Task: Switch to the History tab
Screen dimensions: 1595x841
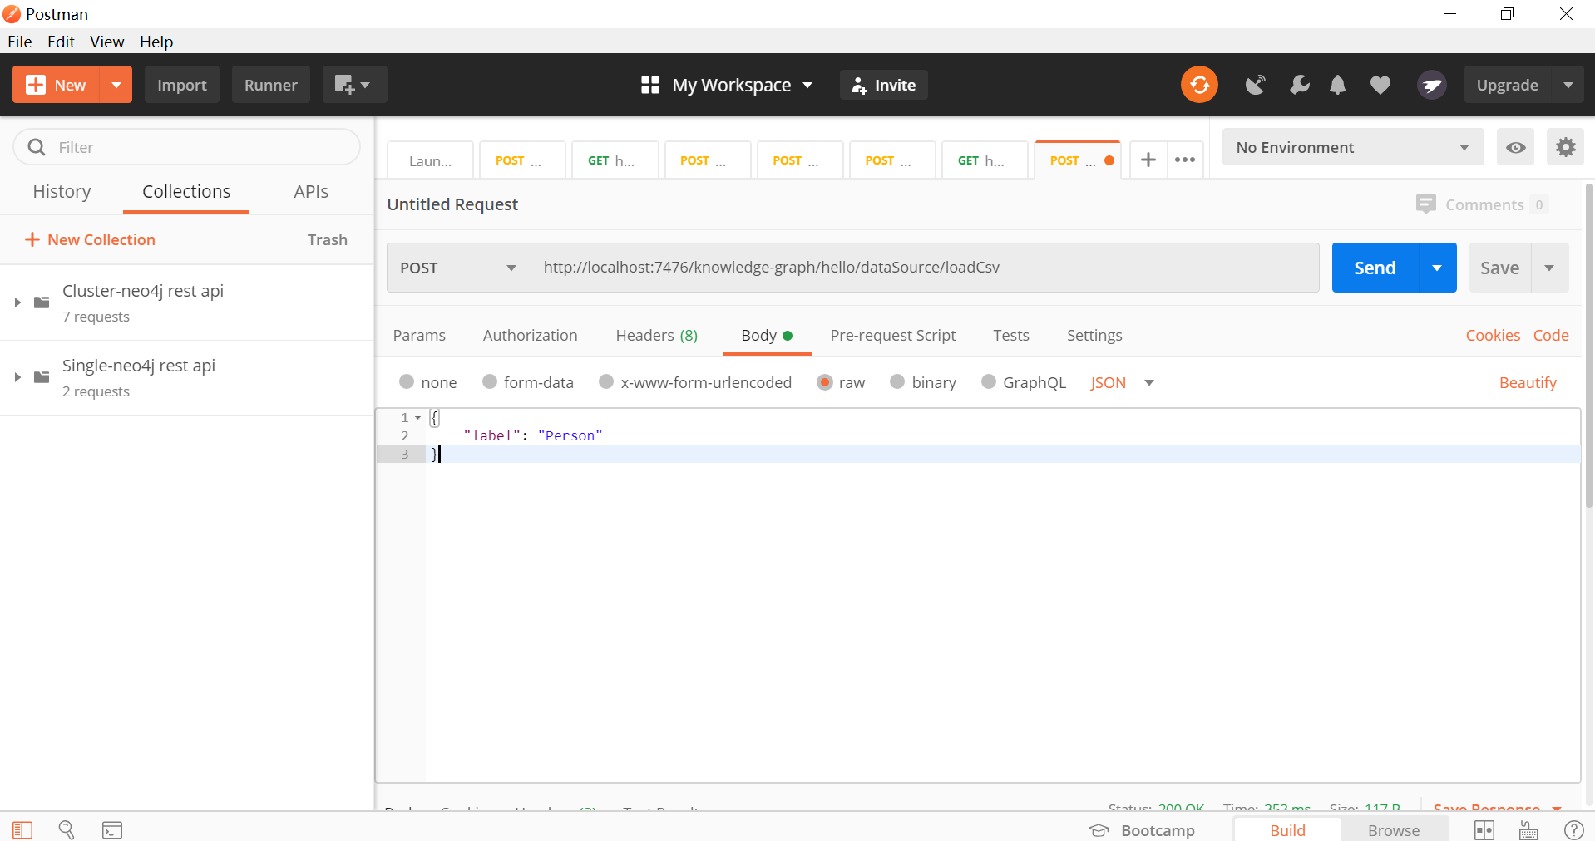Action: coord(62,191)
